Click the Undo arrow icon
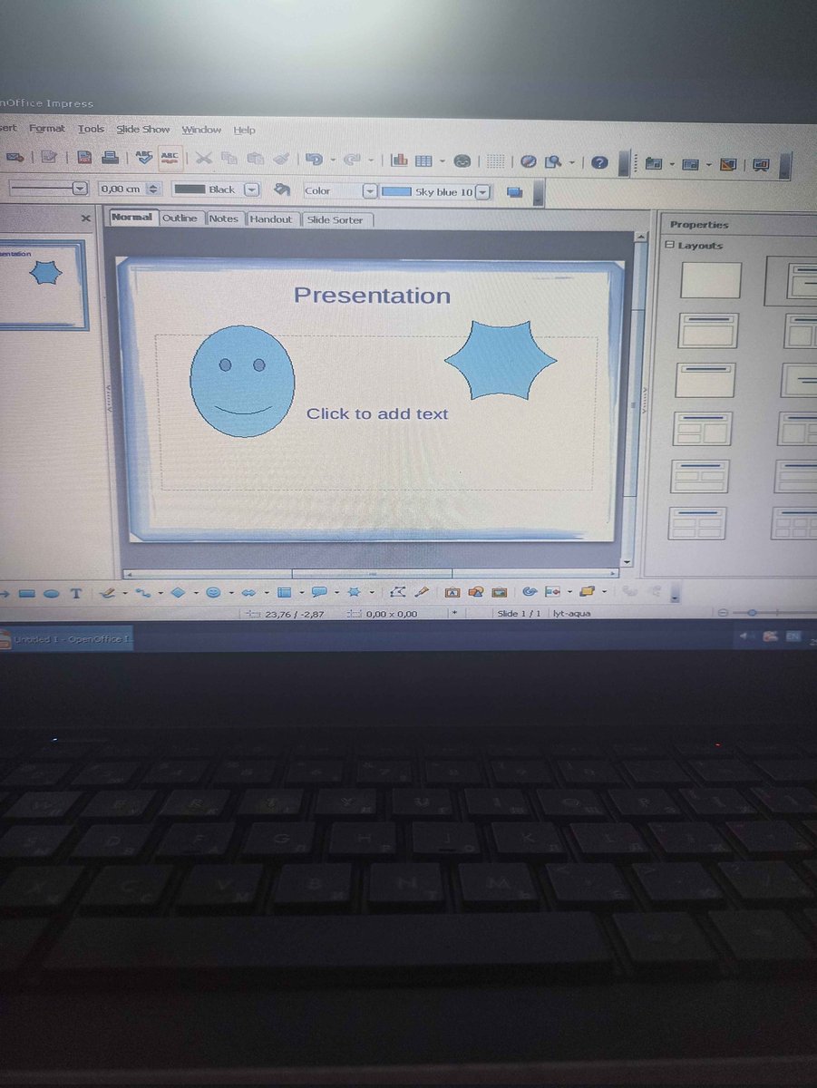Screen dimensions: 817x1088 coord(314,160)
